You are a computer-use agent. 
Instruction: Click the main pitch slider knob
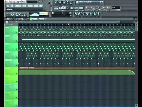pyautogui.click(x=51, y=6)
